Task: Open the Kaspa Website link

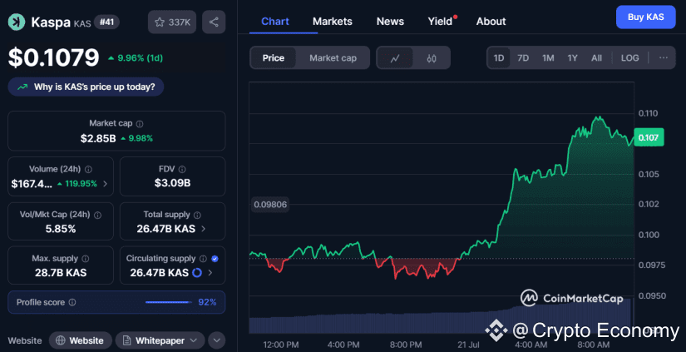Action: [x=81, y=340]
